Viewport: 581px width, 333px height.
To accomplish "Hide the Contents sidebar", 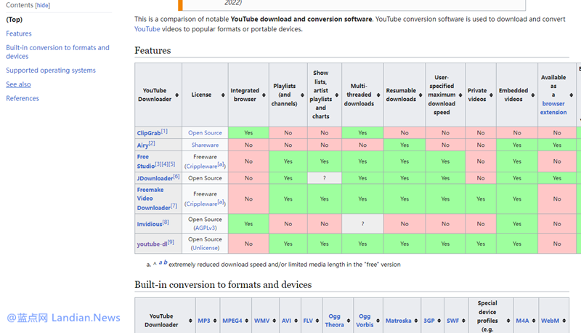I will [43, 6].
